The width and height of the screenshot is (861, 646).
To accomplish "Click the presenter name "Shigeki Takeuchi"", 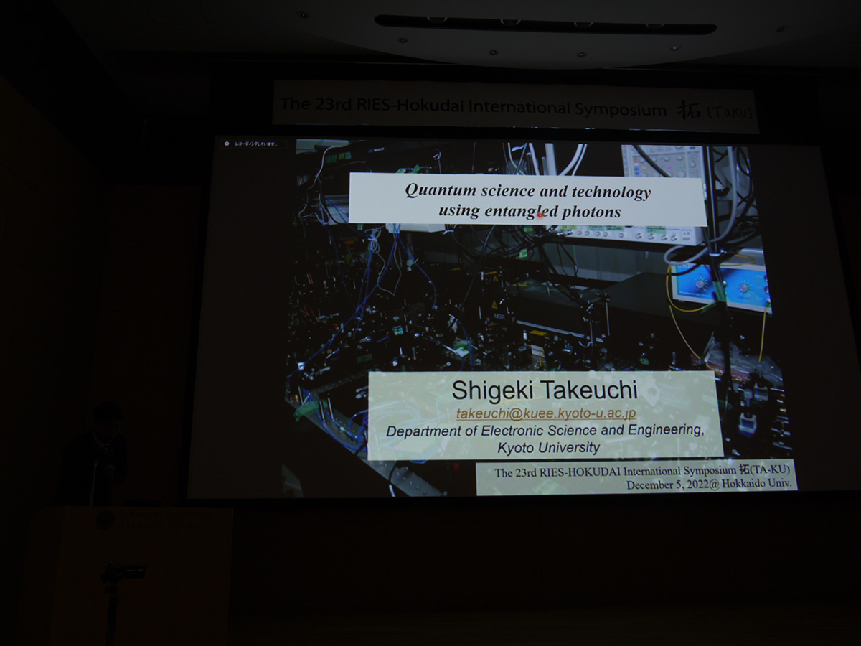I will (545, 390).
